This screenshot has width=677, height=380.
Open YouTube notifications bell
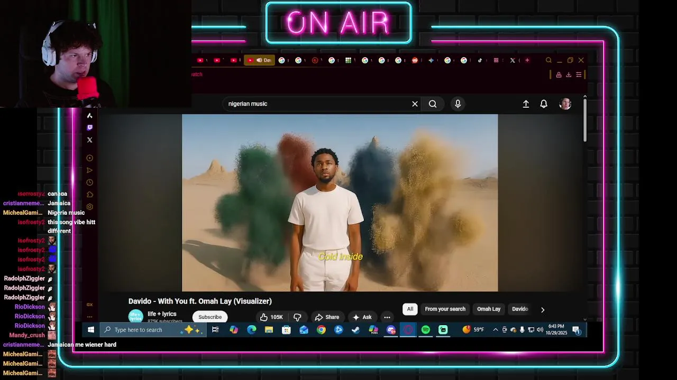tap(544, 104)
